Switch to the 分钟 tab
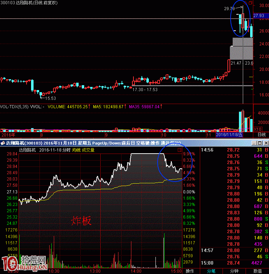The width and height of the screenshot is (269, 274). click(x=234, y=271)
